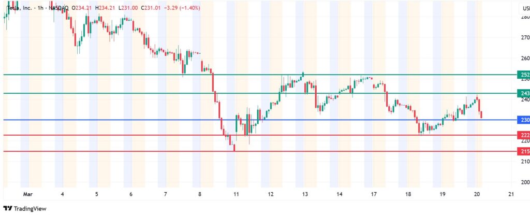Click the green 243 price tag
This screenshot has height=215, width=530.
524,93
